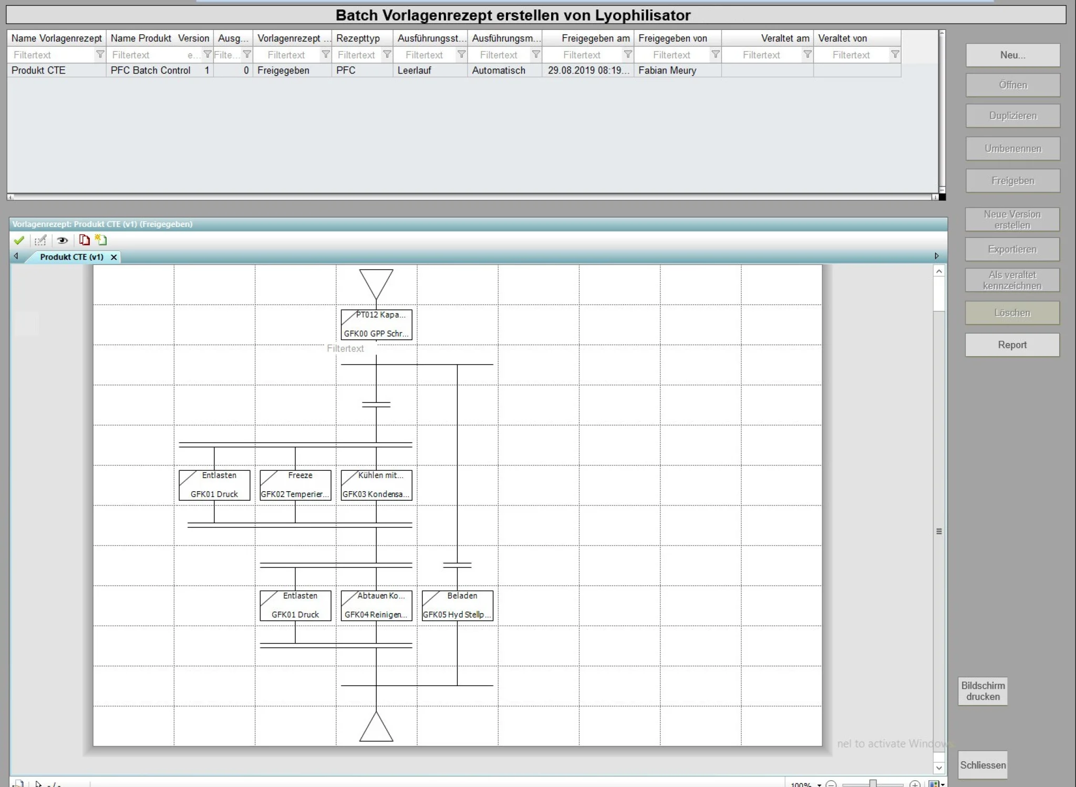Click the zoom out minus button

pos(831,784)
